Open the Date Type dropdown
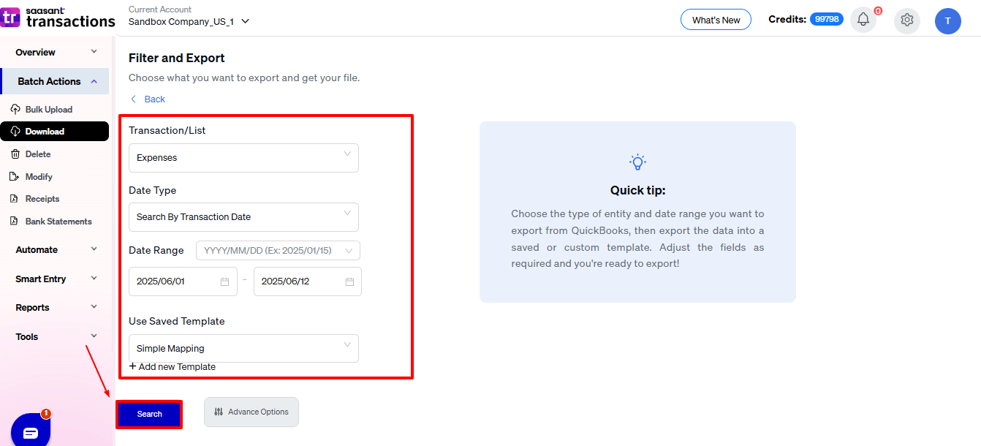This screenshot has width=981, height=446. [x=243, y=217]
